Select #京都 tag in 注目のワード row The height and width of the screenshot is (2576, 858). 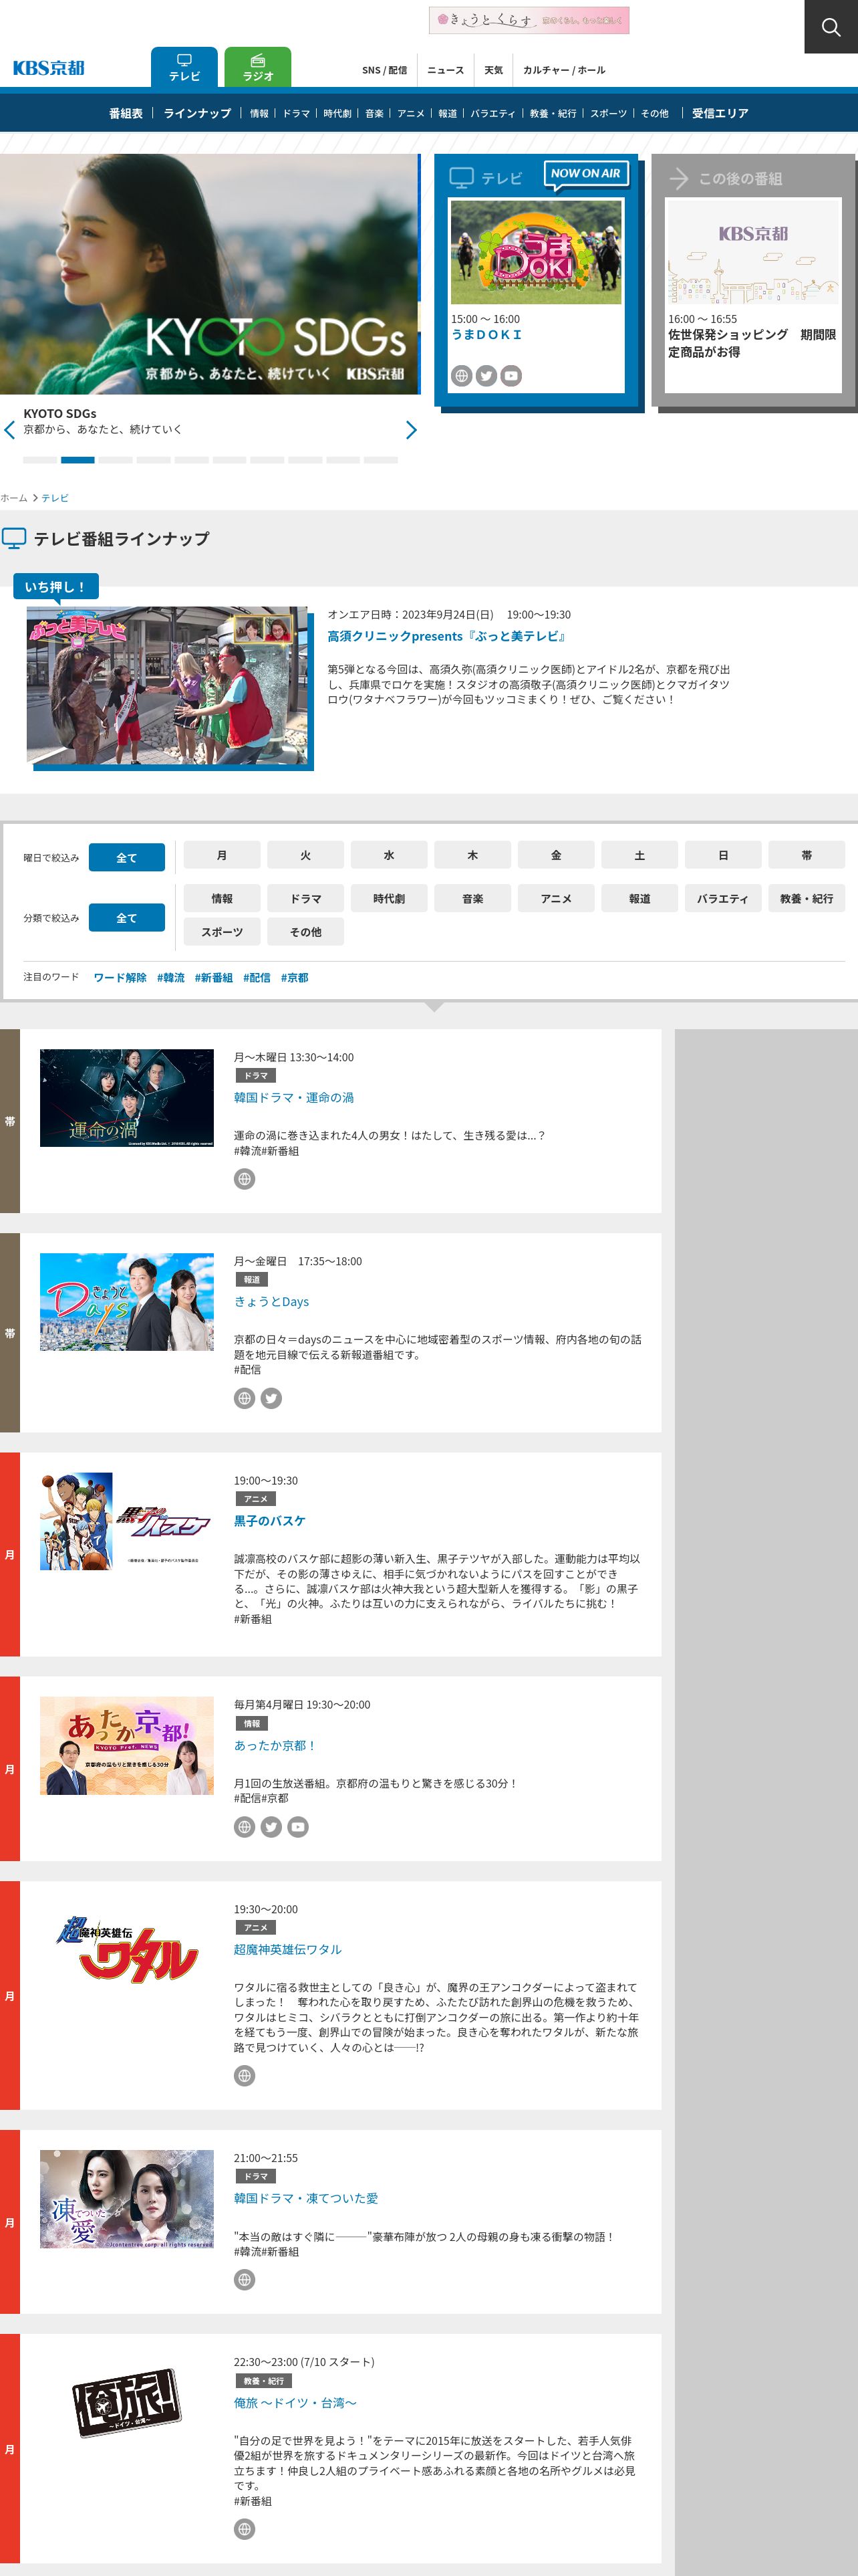[x=295, y=977]
